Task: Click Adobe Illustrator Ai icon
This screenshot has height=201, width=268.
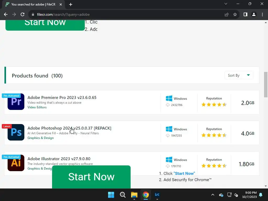Action: tap(16, 163)
